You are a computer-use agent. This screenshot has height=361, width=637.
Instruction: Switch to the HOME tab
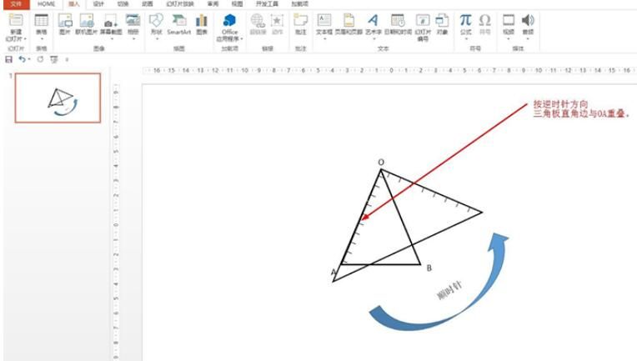(46, 4)
